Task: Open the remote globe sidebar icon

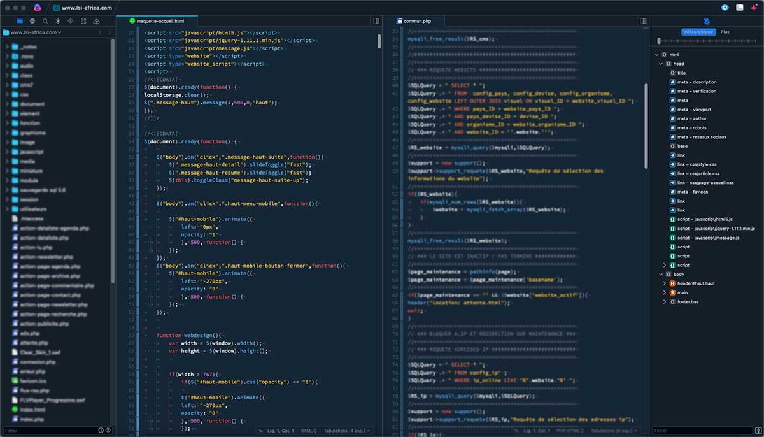Action: [x=33, y=21]
